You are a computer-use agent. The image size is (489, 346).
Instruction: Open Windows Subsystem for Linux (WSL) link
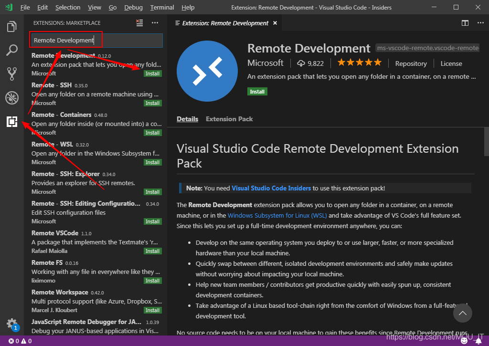(277, 215)
